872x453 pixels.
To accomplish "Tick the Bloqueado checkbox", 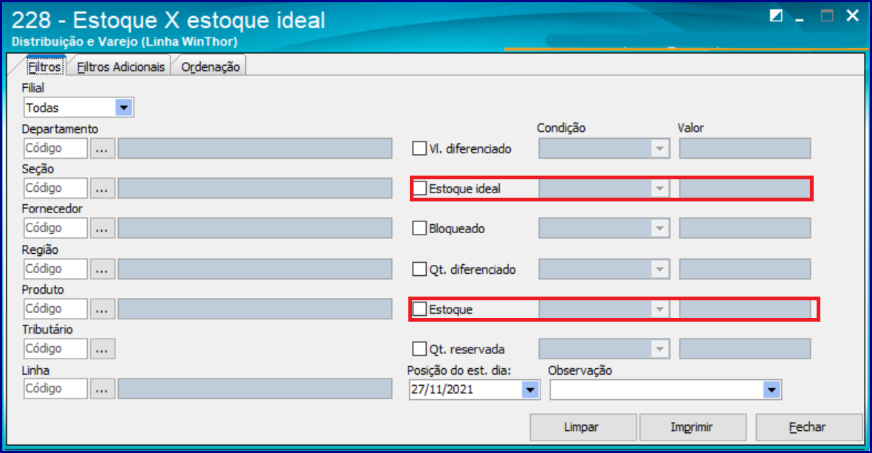I will click(x=419, y=229).
